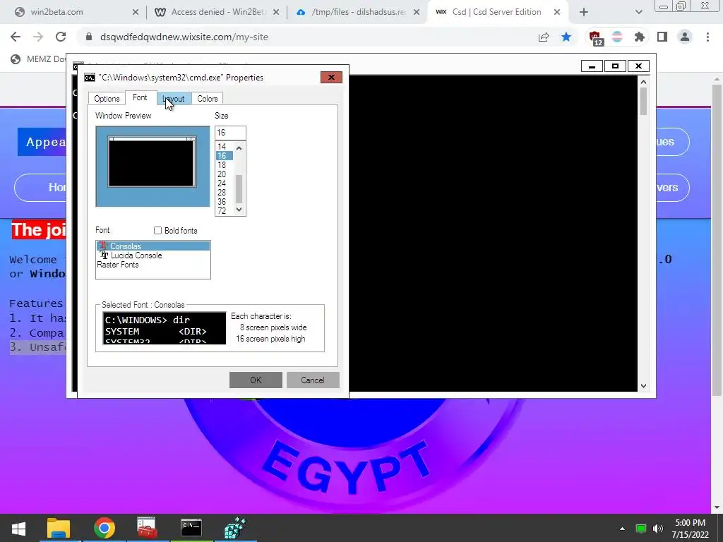Switch to the Layout tab
The image size is (723, 542).
tap(174, 99)
